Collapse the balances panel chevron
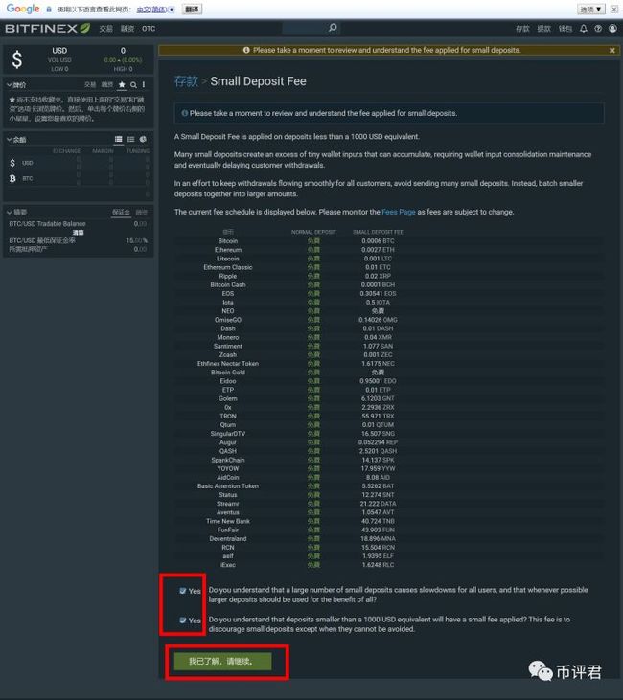This screenshot has width=623, height=700. 9,139
